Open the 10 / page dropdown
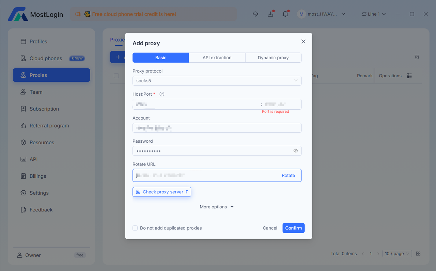The image size is (436, 271). point(397,254)
